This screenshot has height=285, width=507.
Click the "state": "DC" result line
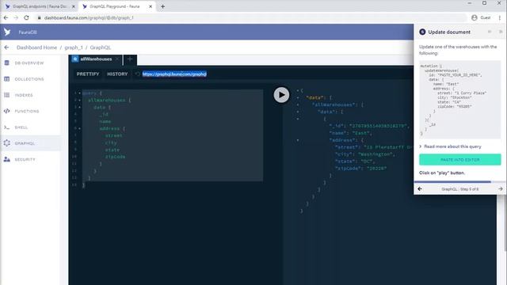click(x=355, y=161)
